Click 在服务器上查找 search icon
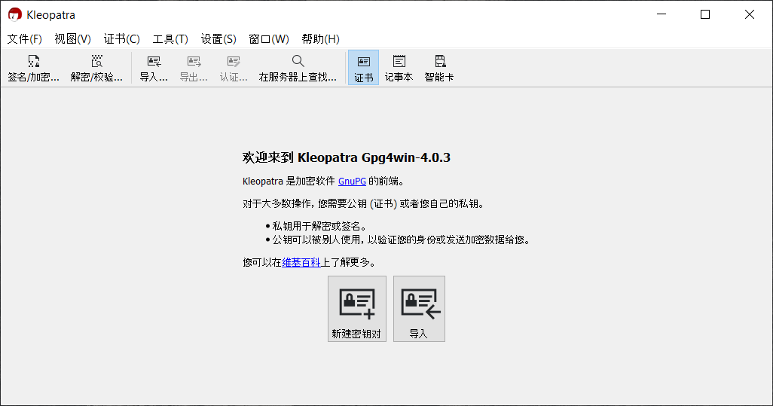The height and width of the screenshot is (406, 773). (298, 68)
